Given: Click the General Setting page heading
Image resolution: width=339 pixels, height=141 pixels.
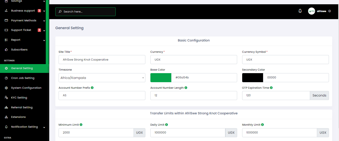Looking at the screenshot, I should click(69, 28).
